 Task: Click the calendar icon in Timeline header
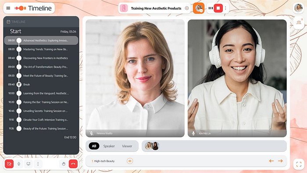(x=8, y=22)
